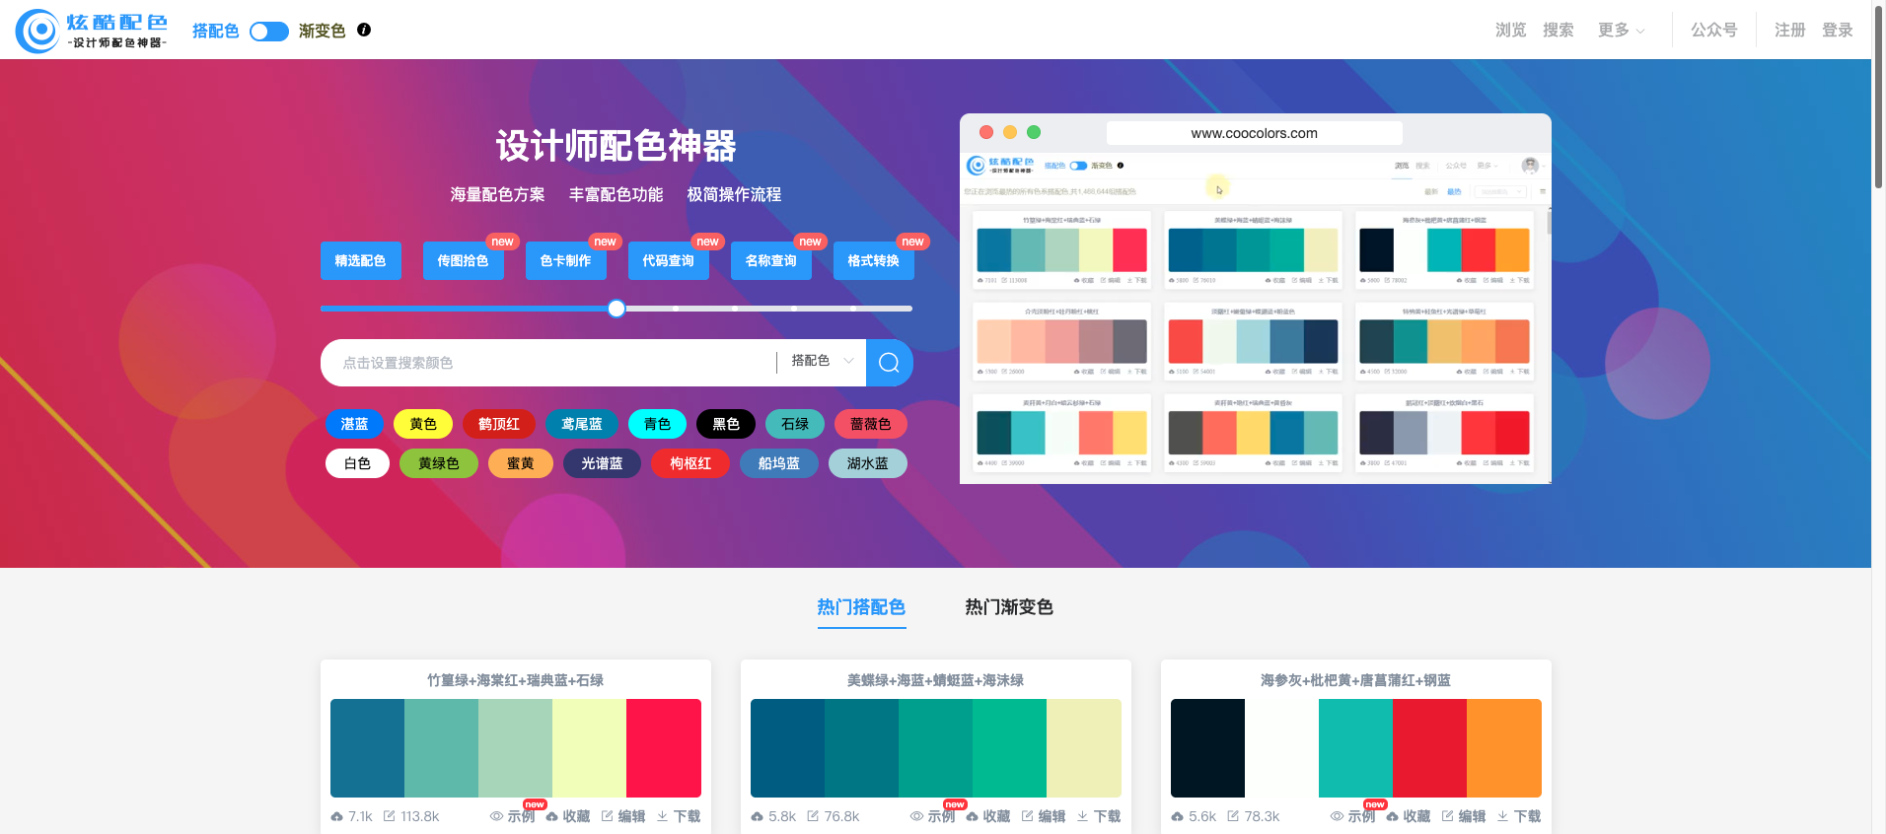Open the info icon beside 渐变色
The height and width of the screenshot is (834, 1886).
click(364, 30)
